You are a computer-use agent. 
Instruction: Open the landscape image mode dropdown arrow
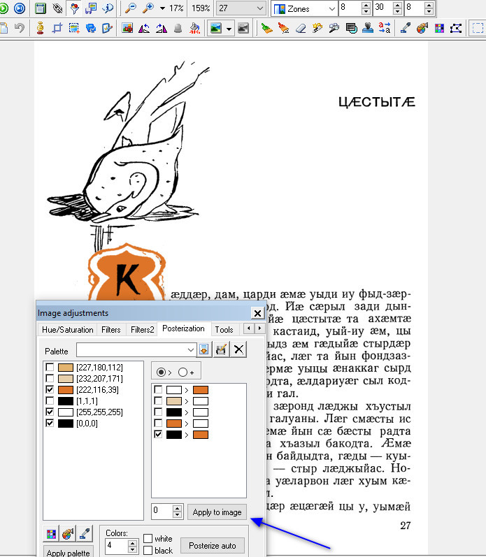coord(229,28)
